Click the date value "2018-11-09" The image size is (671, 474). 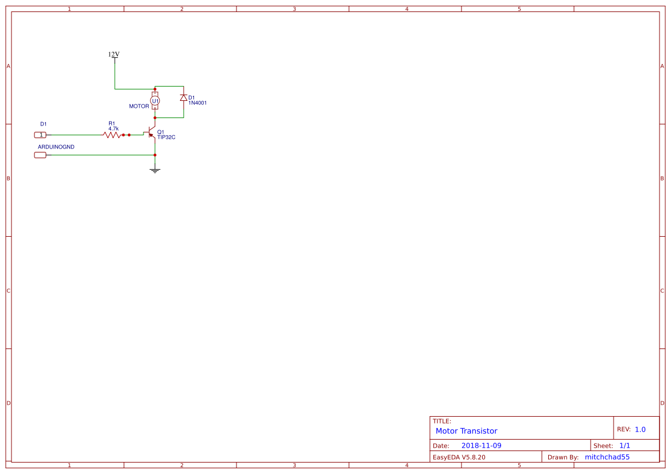coord(482,446)
